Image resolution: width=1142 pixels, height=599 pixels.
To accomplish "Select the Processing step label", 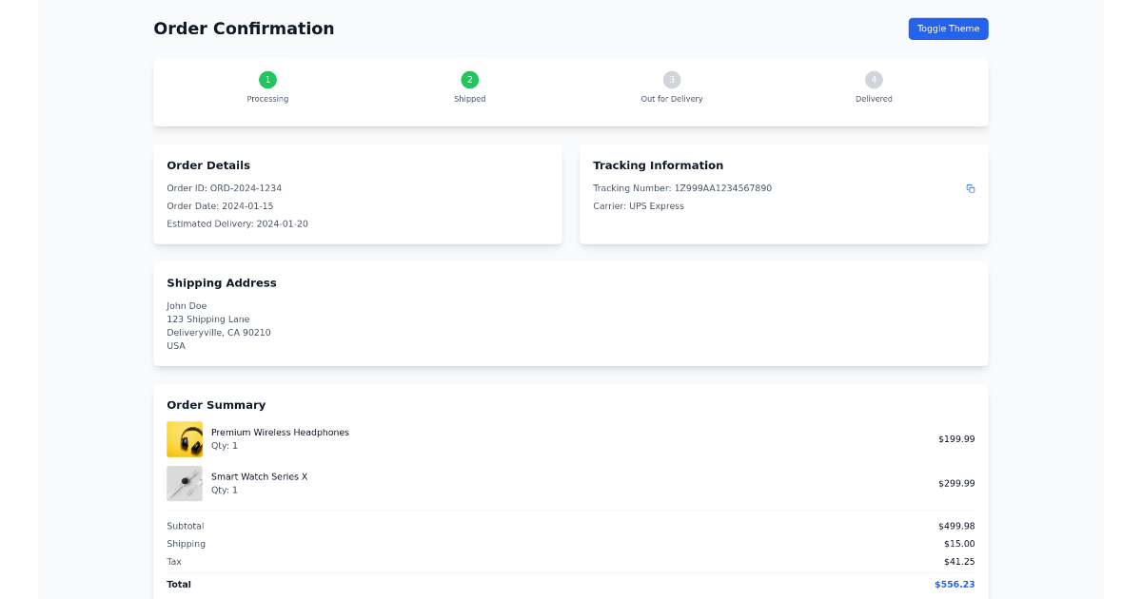I will point(267,98).
